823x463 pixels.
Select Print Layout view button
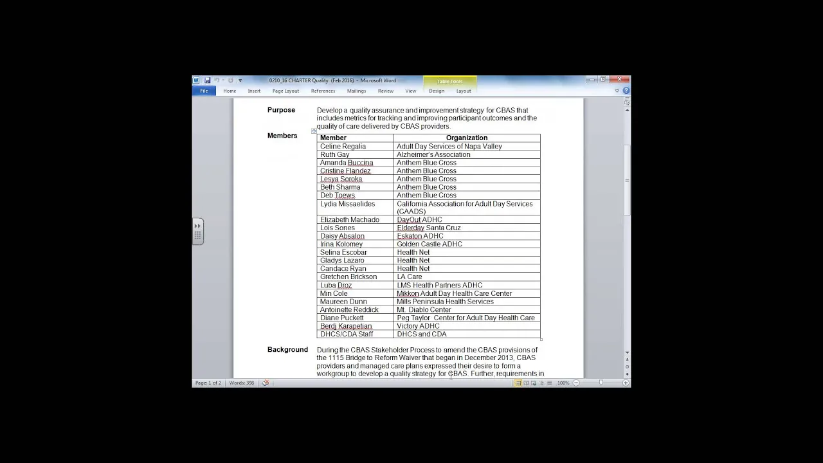(518, 383)
